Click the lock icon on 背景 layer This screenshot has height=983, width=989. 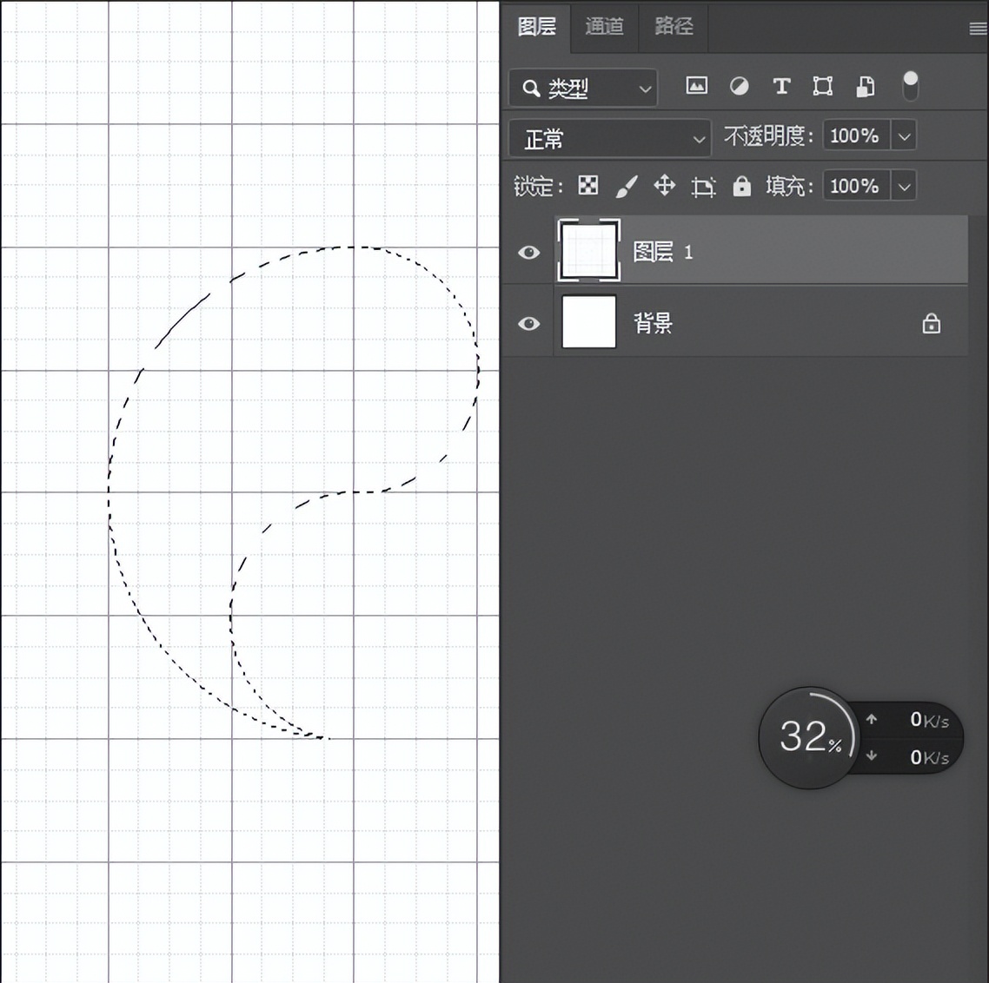pos(931,323)
